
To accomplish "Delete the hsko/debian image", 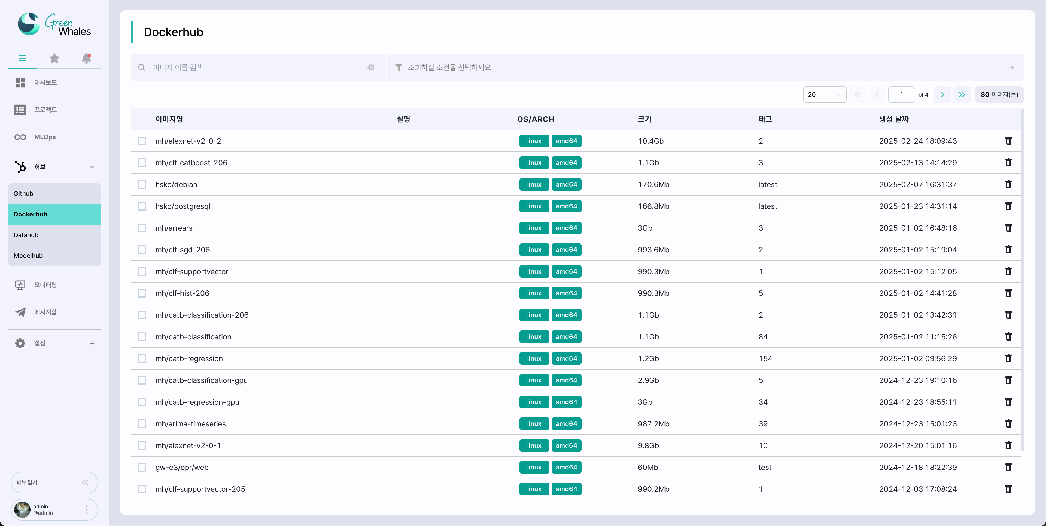I will click(x=1009, y=184).
